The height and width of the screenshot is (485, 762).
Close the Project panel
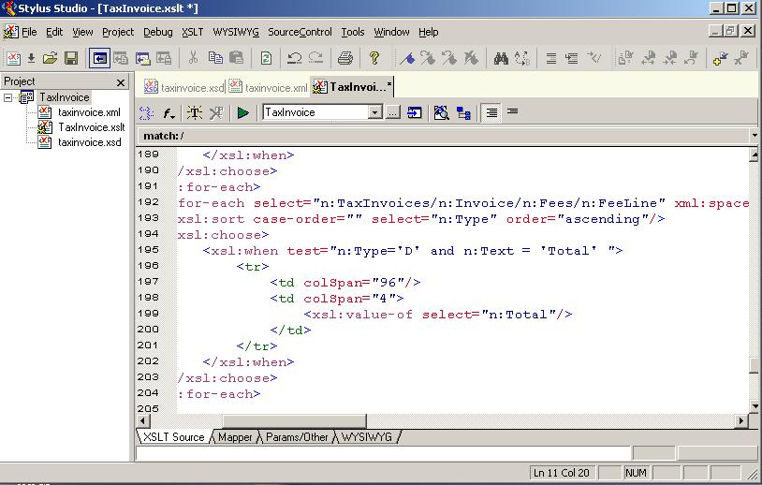tap(121, 82)
